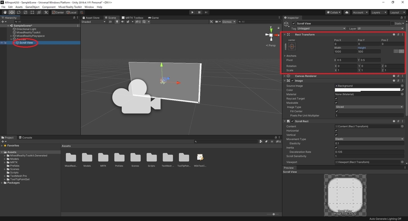The height and width of the screenshot is (221, 408).
Task: Open Rect Transform help icon
Action: coord(394,35)
